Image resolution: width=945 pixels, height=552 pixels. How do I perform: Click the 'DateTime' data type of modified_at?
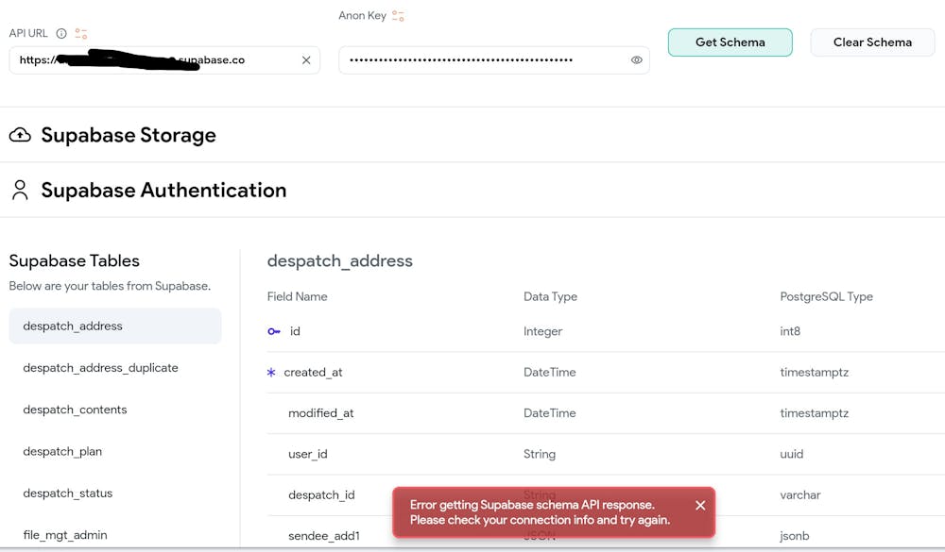click(550, 413)
